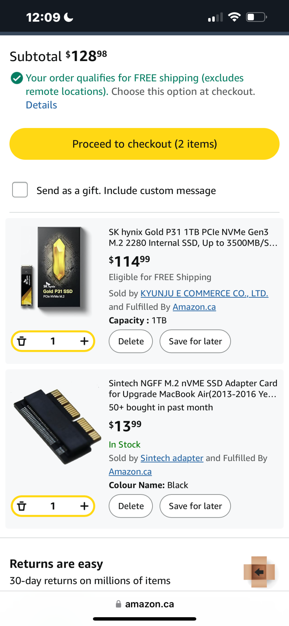Open the Sintech NGFF M.2 adapter product title
The width and height of the screenshot is (289, 626).
click(x=192, y=388)
